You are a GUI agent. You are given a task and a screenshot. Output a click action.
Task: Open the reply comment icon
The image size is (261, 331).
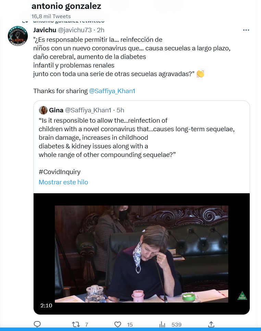coord(38,324)
